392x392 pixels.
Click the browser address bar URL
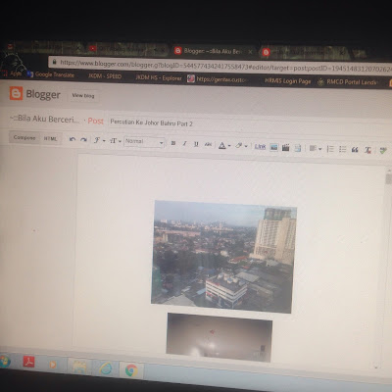(225, 66)
